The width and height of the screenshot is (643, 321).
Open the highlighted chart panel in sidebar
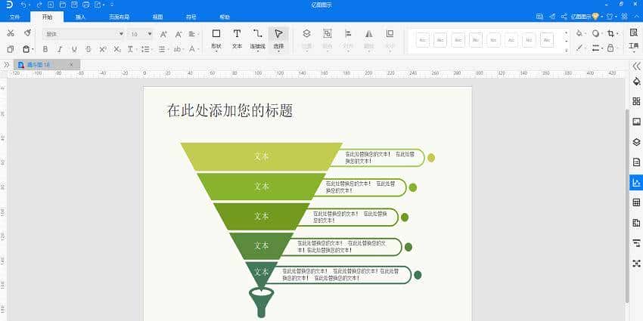[636, 182]
